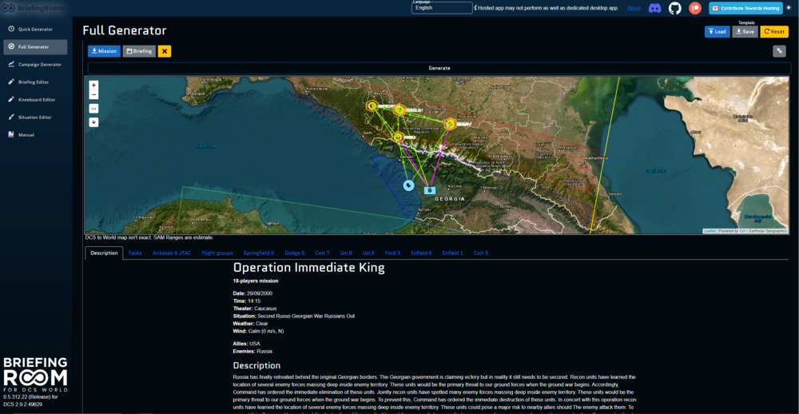Switch to the Tasks tab

135,253
